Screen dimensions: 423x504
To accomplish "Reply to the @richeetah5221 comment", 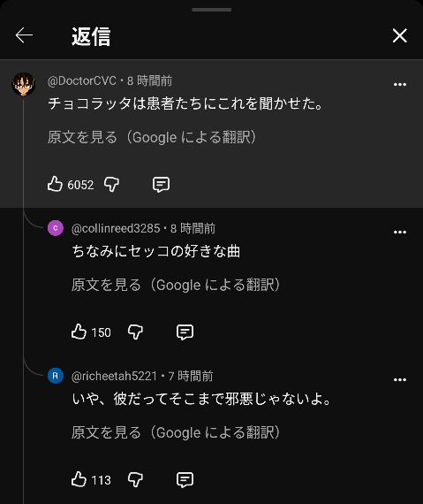I will point(185,479).
